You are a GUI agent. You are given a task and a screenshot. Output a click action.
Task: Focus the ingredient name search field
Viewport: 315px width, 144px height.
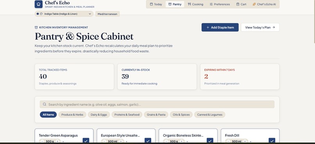[x=157, y=104]
